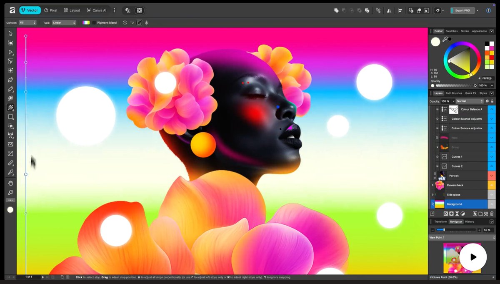The height and width of the screenshot is (284, 500).
Task: Click the layer lock icon
Action: [x=492, y=101]
